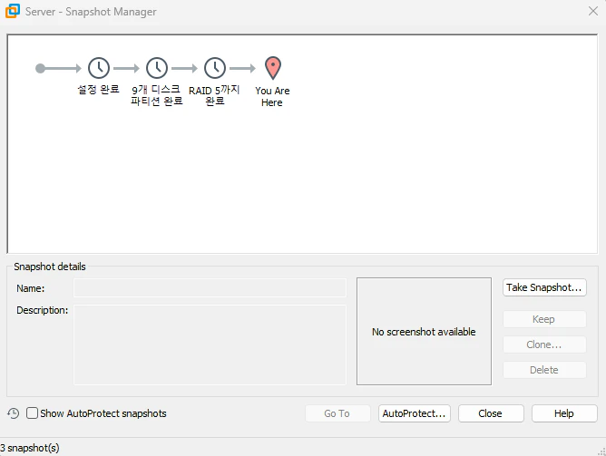The width and height of the screenshot is (606, 456).
Task: Select the '설정 완료' snapshot clock icon
Action: pos(99,68)
